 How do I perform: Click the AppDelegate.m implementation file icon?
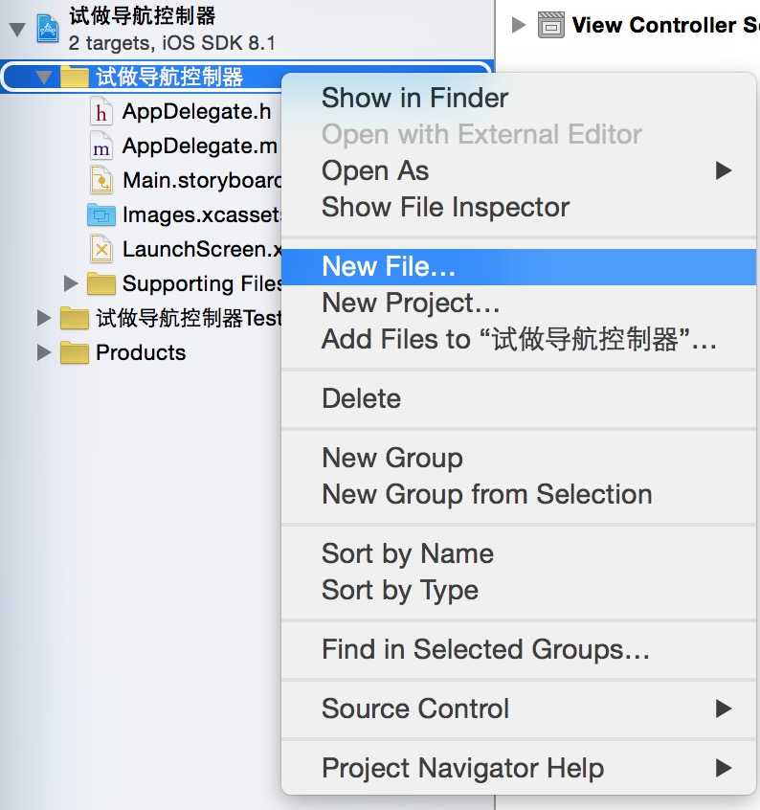[100, 146]
